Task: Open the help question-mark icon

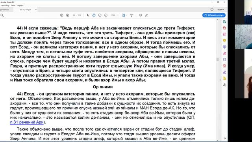Action: tap(212, 9)
